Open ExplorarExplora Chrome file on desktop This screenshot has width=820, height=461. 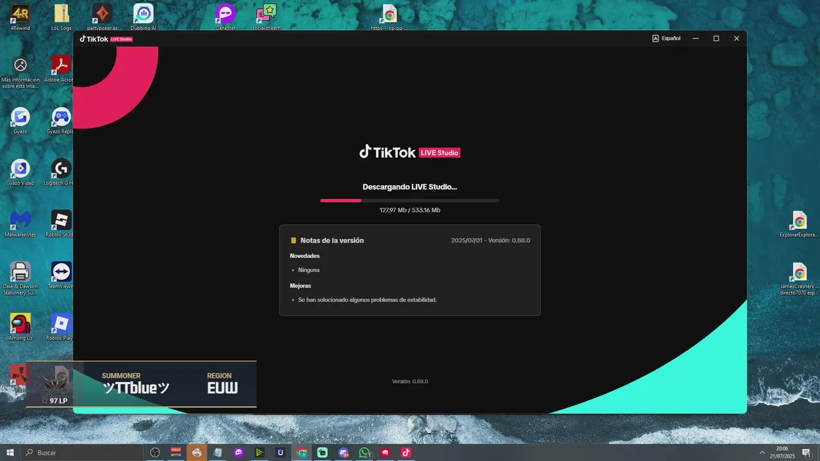click(x=799, y=224)
